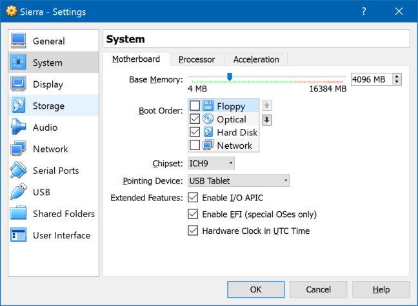Click the Base Memory slider handle
The image size is (418, 306).
point(229,77)
